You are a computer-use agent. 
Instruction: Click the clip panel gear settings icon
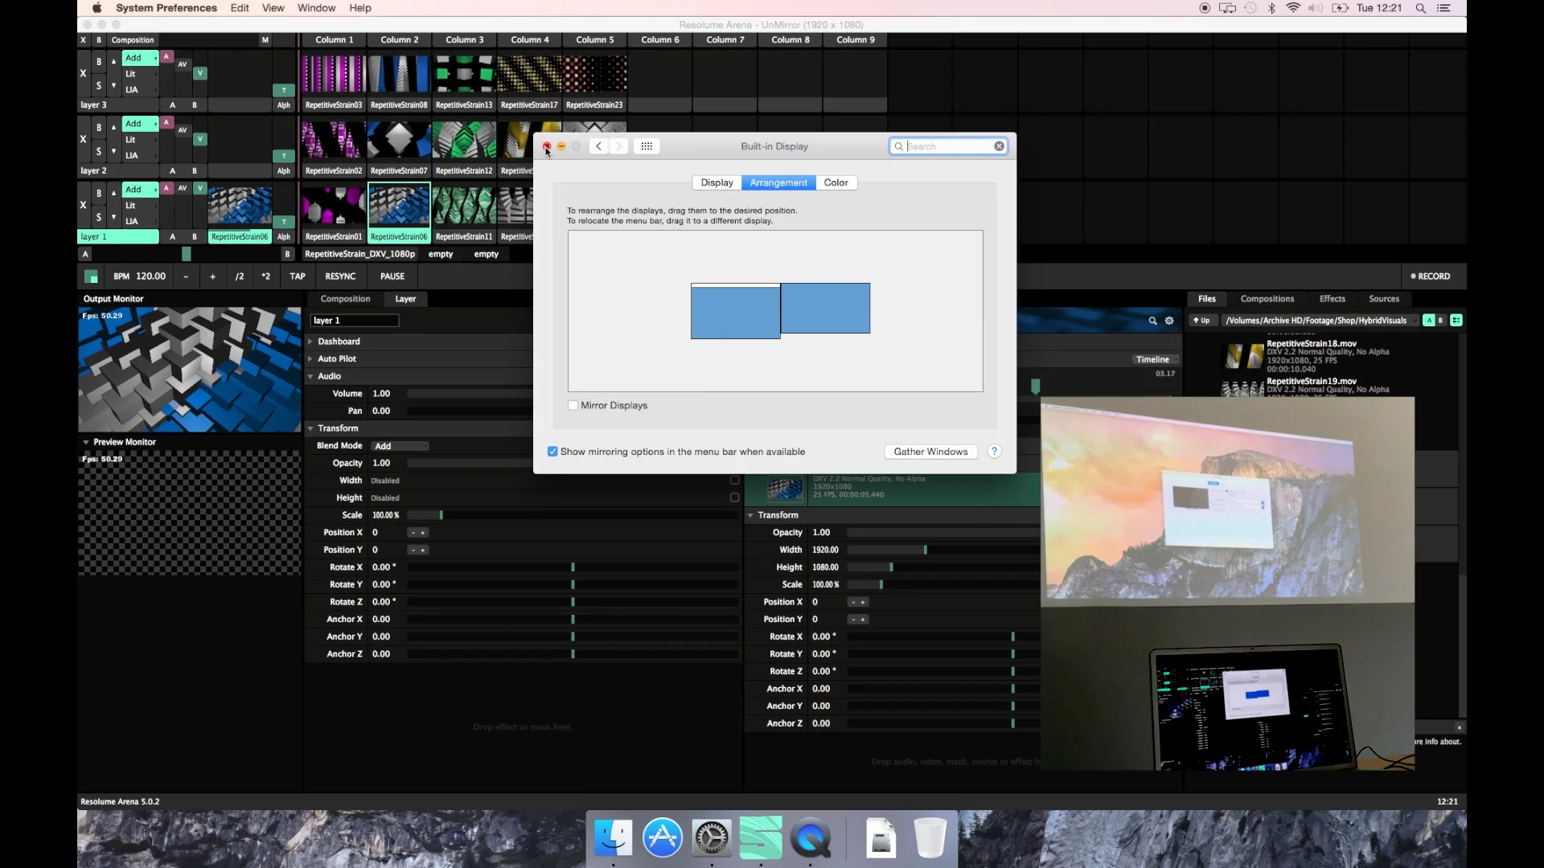click(1169, 321)
